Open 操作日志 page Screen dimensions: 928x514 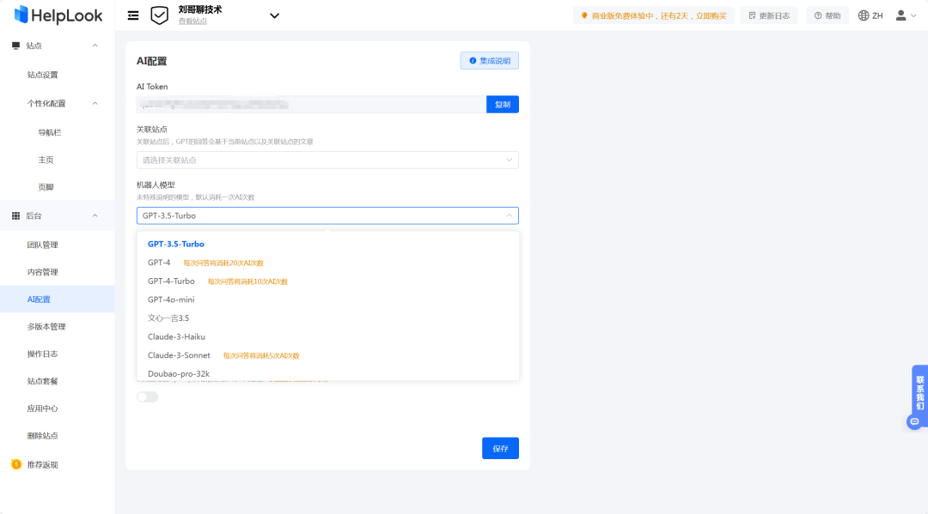tap(43, 354)
